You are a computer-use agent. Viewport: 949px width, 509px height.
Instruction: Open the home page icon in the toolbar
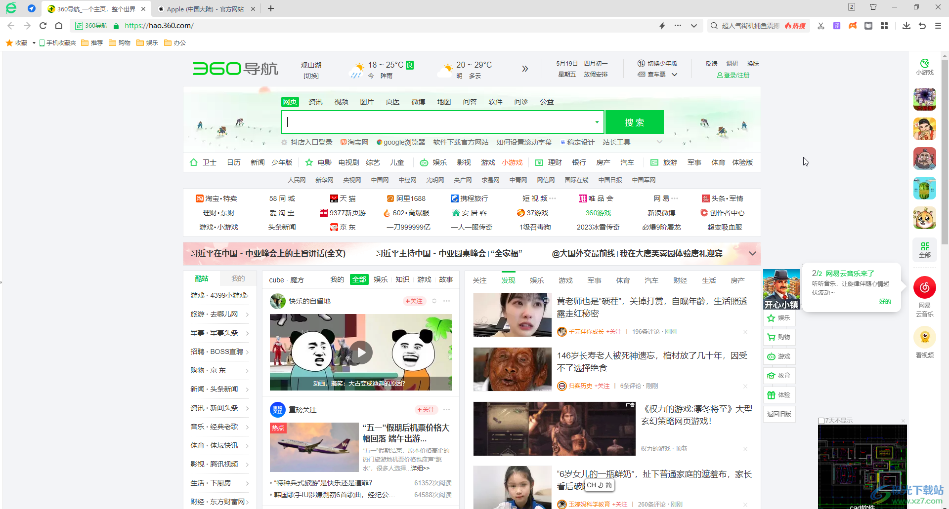pos(59,26)
